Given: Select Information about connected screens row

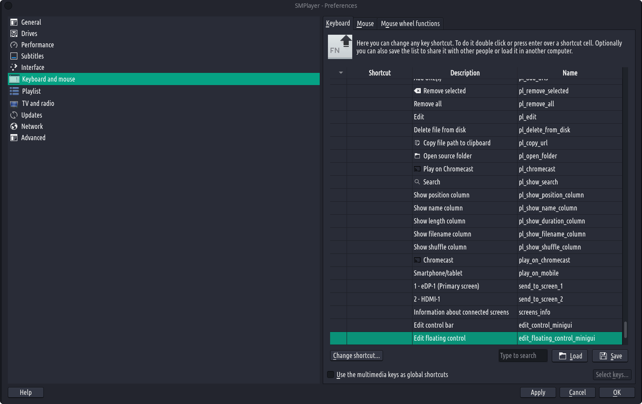Looking at the screenshot, I should click(x=476, y=312).
